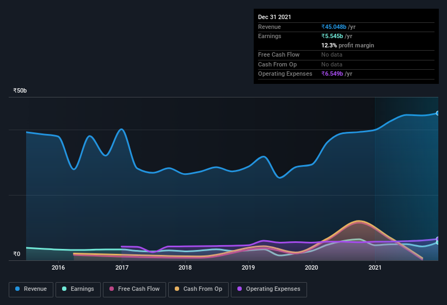Toggle the Revenue legend button
This screenshot has width=447, height=305.
[31, 289]
